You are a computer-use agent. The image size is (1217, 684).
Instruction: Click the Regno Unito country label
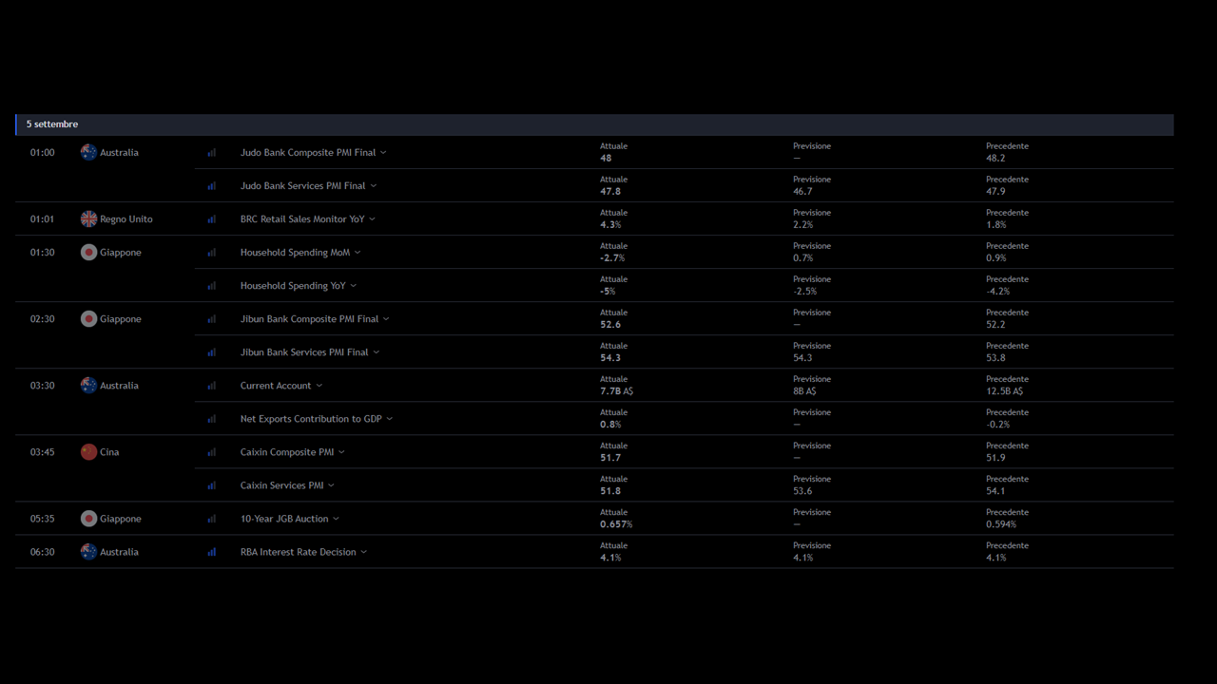pyautogui.click(x=126, y=218)
